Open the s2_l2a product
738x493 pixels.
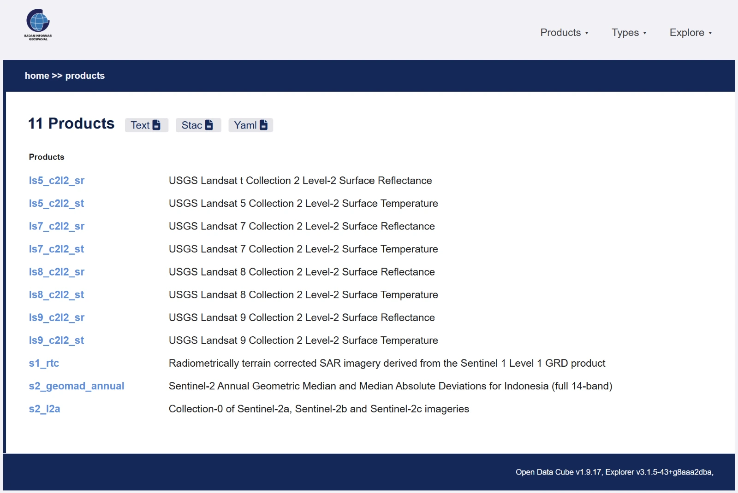44,409
